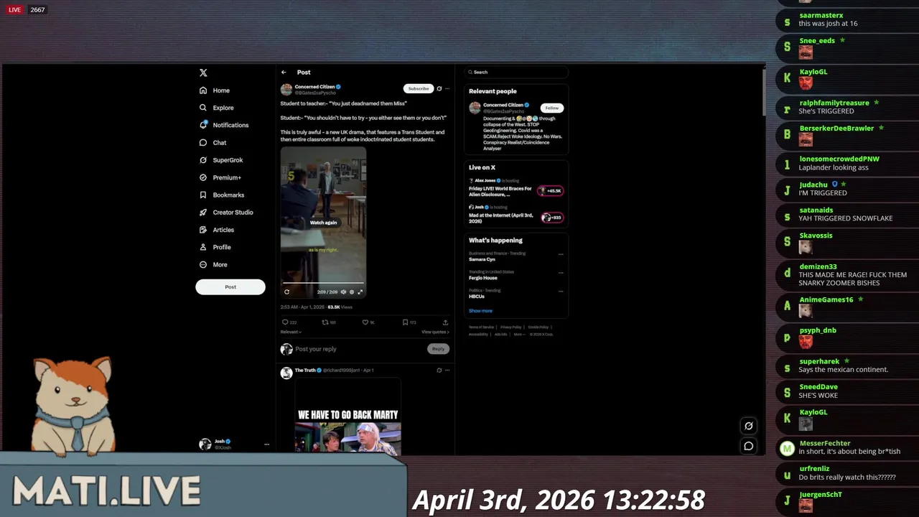Open the Notifications bell icon

tap(203, 125)
